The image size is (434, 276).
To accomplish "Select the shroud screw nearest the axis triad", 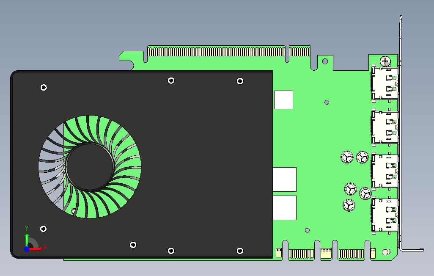I will [x=43, y=229].
